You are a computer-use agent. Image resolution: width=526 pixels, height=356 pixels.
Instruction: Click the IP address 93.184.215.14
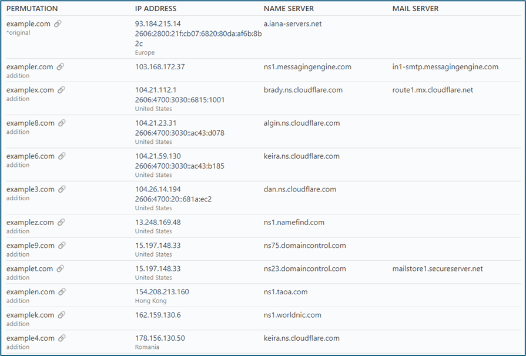158,24
